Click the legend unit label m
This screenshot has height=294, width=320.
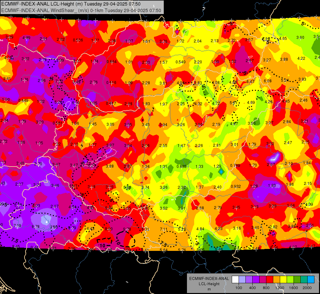pyautogui.click(x=209, y=289)
